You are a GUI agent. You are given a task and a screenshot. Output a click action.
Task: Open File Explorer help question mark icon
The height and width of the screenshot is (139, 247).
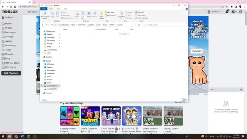click(187, 9)
